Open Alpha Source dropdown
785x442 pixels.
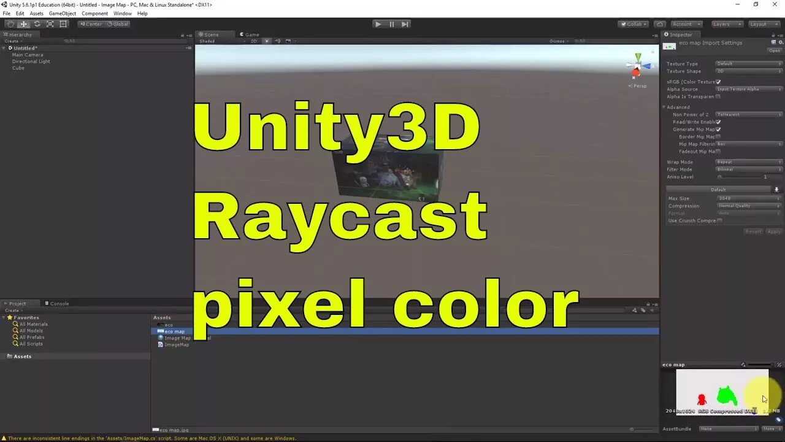point(749,89)
